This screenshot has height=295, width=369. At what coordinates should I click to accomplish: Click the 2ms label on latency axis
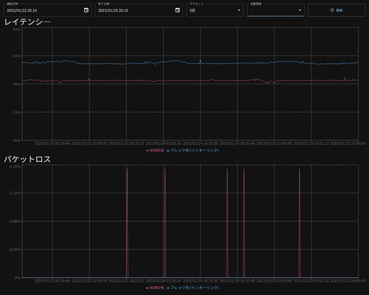pyautogui.click(x=16, y=112)
